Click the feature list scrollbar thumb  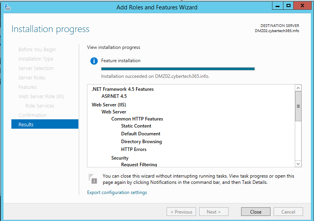pos(298,106)
